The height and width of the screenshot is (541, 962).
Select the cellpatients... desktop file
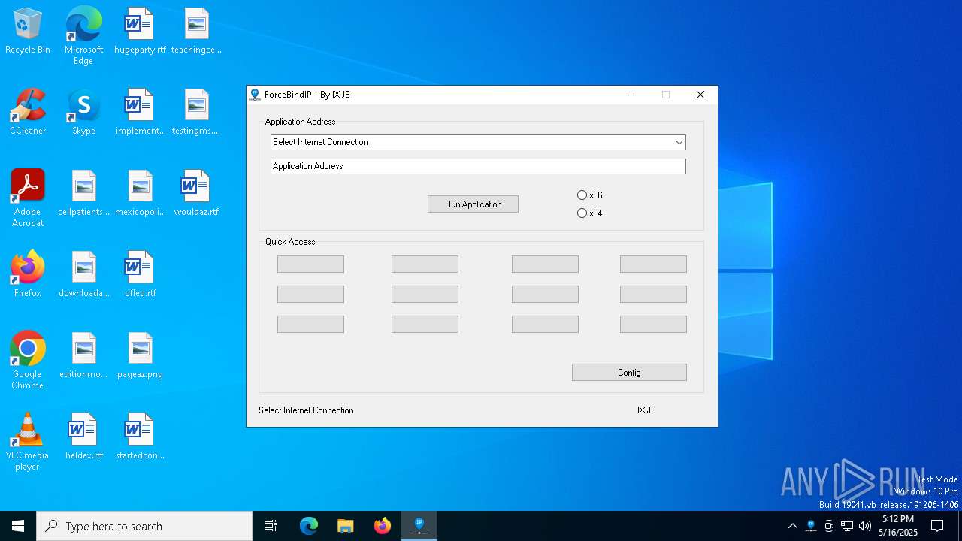coord(83,194)
